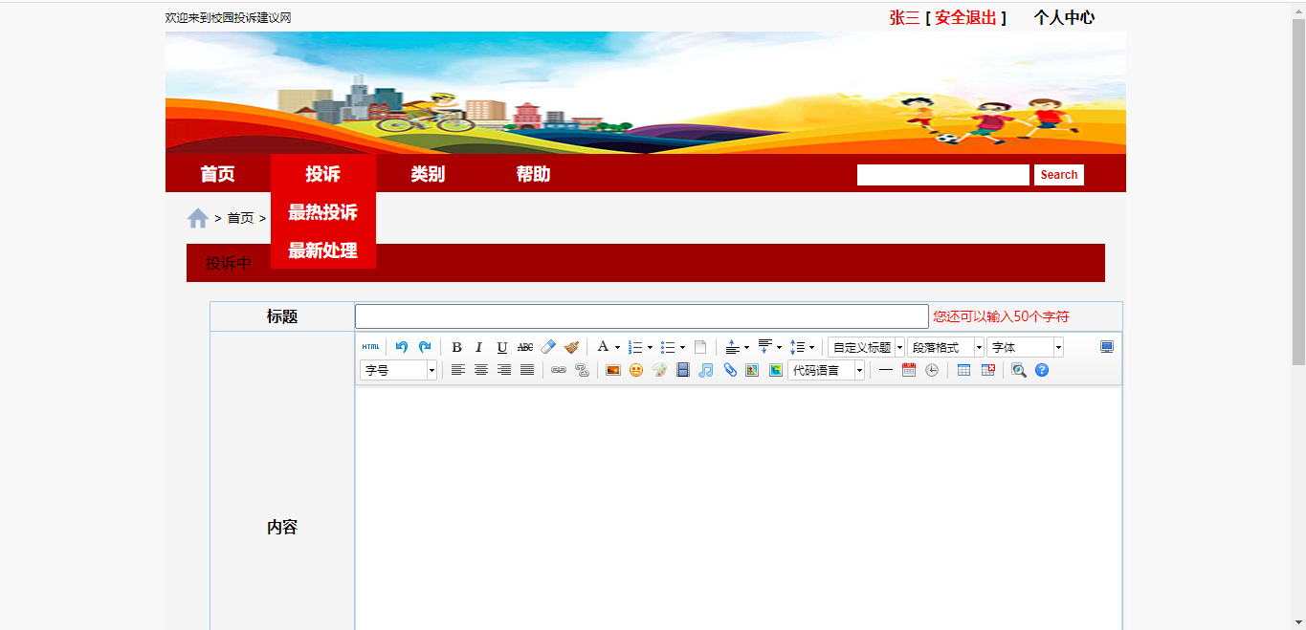Screen dimensions: 1306x630
Task: Insert a table via grid icon
Action: (963, 370)
